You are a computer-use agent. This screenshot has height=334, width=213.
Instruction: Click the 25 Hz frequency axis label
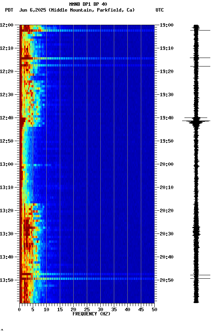[87, 310]
